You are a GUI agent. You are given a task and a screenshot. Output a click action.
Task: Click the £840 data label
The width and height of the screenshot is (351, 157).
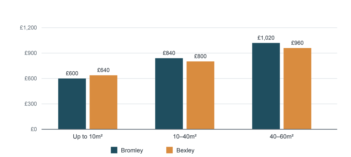coord(169,53)
